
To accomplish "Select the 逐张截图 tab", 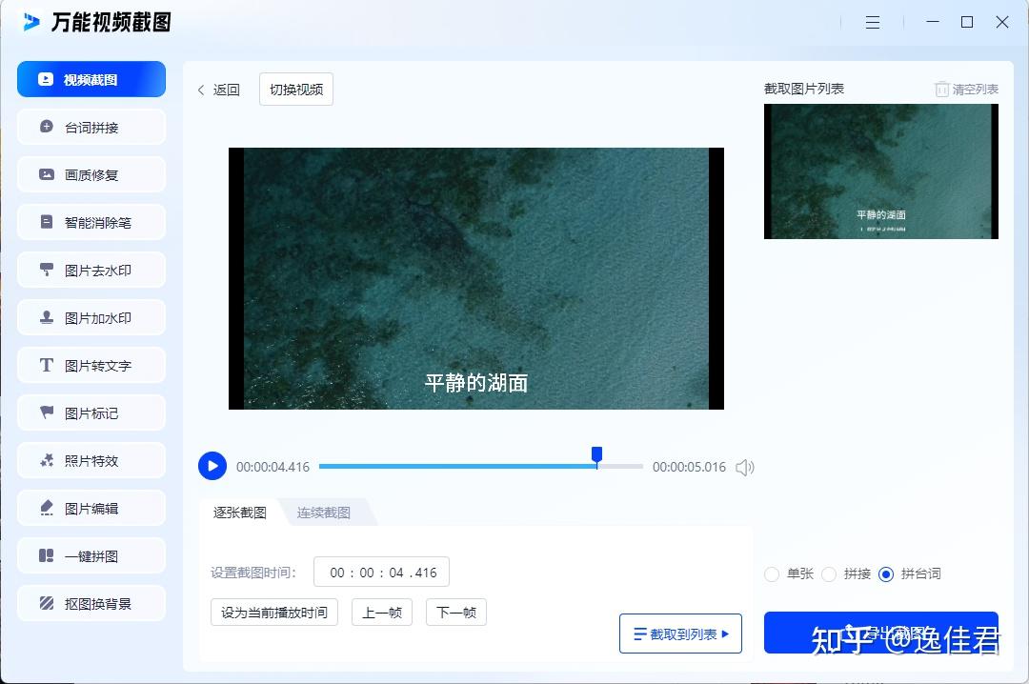I will [238, 512].
